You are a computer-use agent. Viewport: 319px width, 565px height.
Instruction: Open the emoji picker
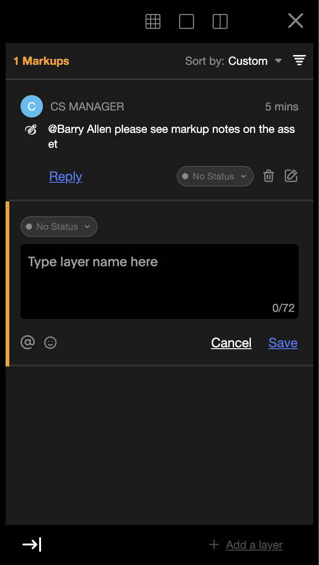50,343
